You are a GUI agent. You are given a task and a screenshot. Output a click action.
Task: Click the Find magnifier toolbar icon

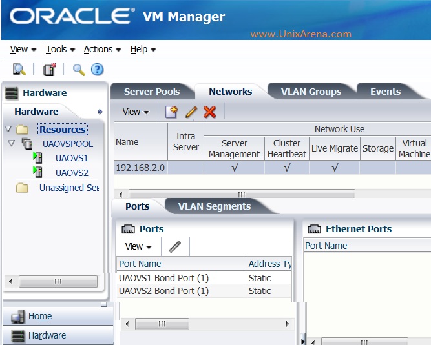tap(79, 70)
